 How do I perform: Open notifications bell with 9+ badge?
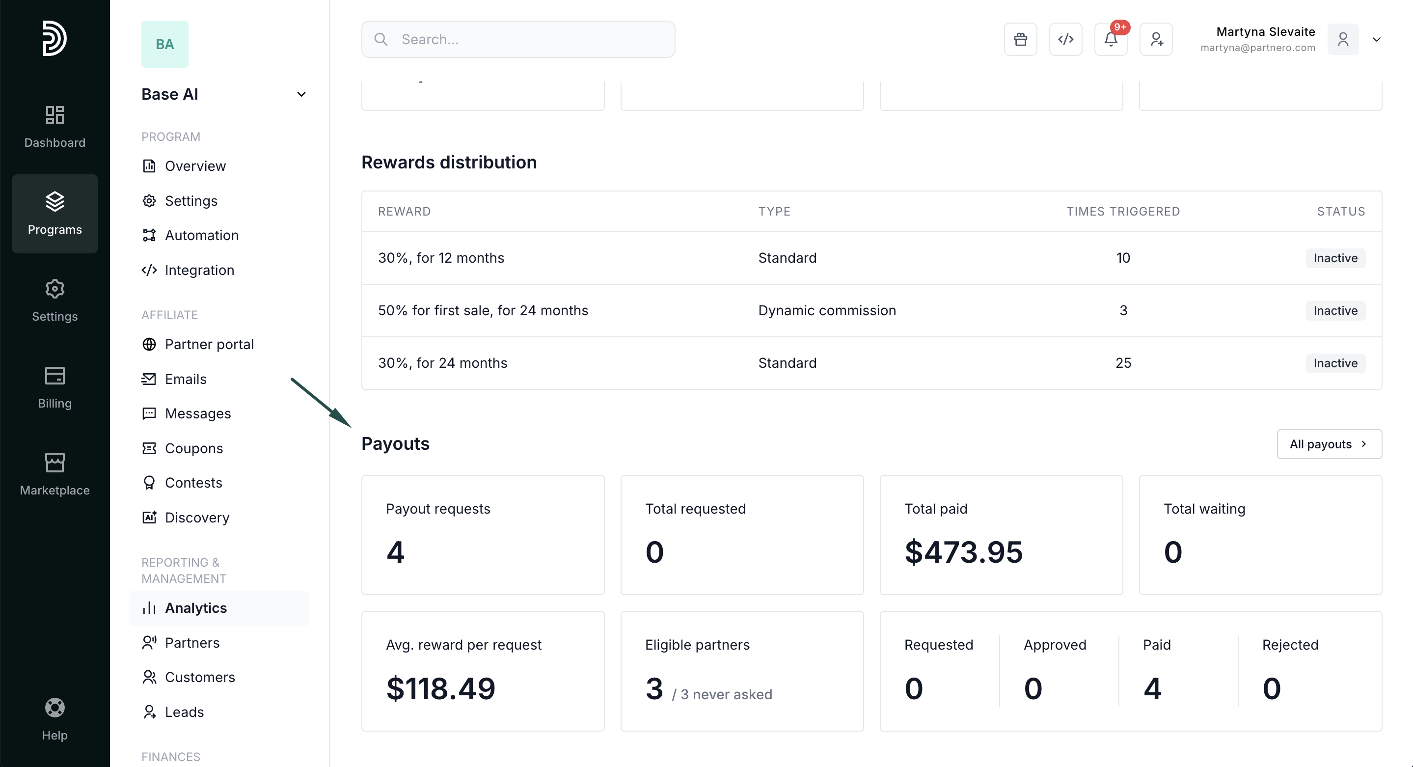1111,39
